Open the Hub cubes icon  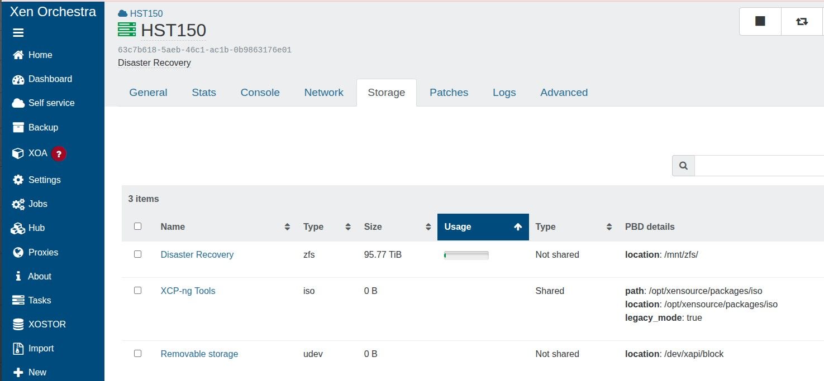[18, 228]
